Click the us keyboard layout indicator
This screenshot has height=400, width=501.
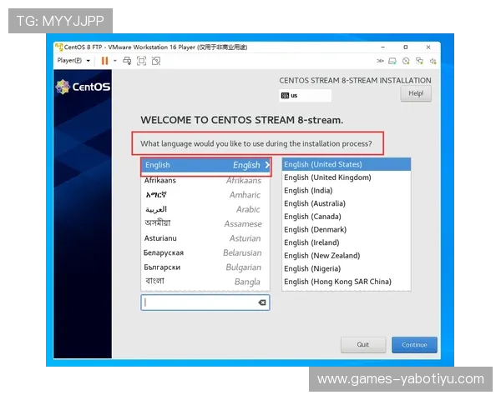(x=305, y=95)
